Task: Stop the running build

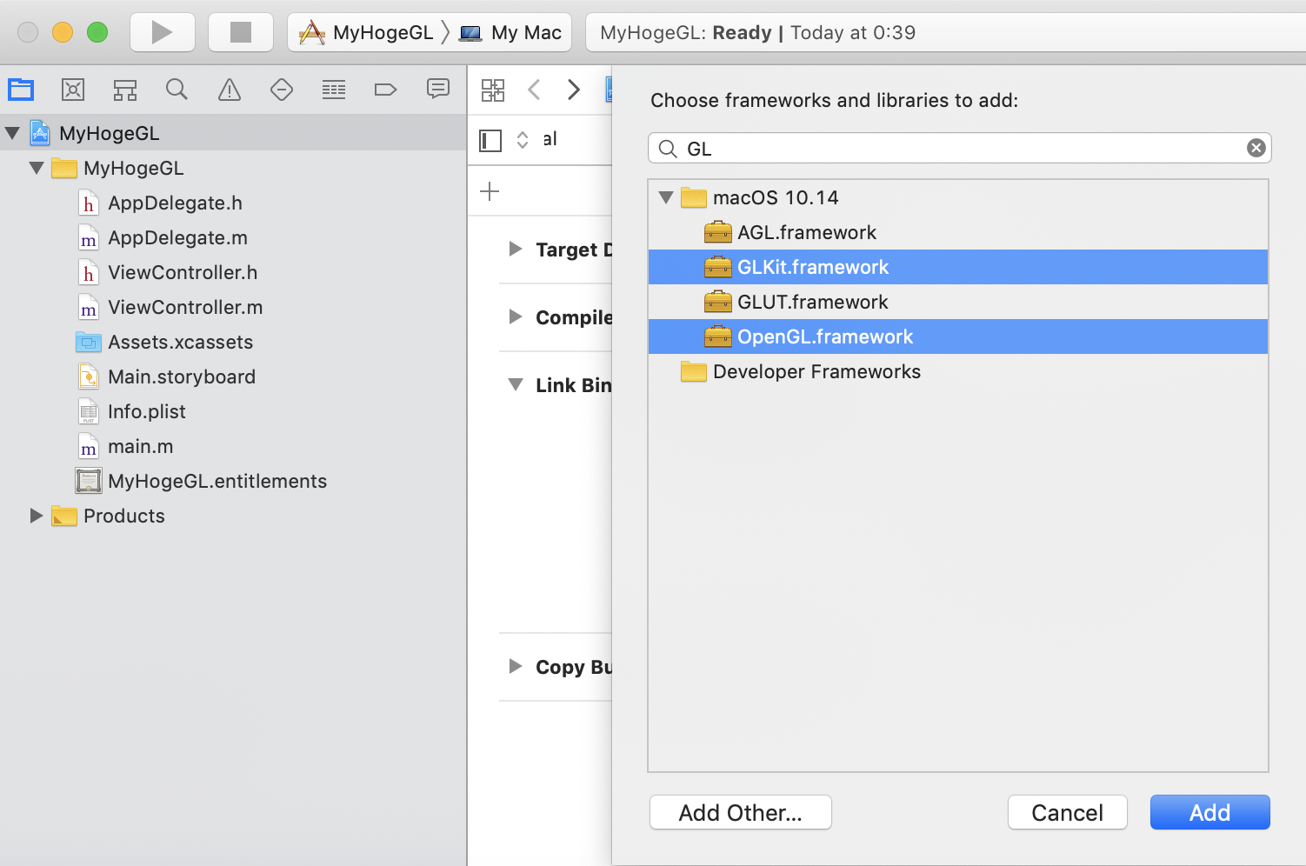Action: click(241, 32)
